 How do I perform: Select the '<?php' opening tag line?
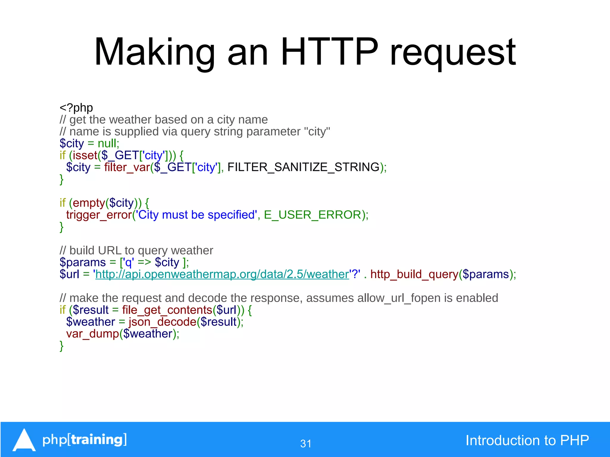click(x=76, y=108)
